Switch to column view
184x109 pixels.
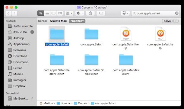pos(53,13)
